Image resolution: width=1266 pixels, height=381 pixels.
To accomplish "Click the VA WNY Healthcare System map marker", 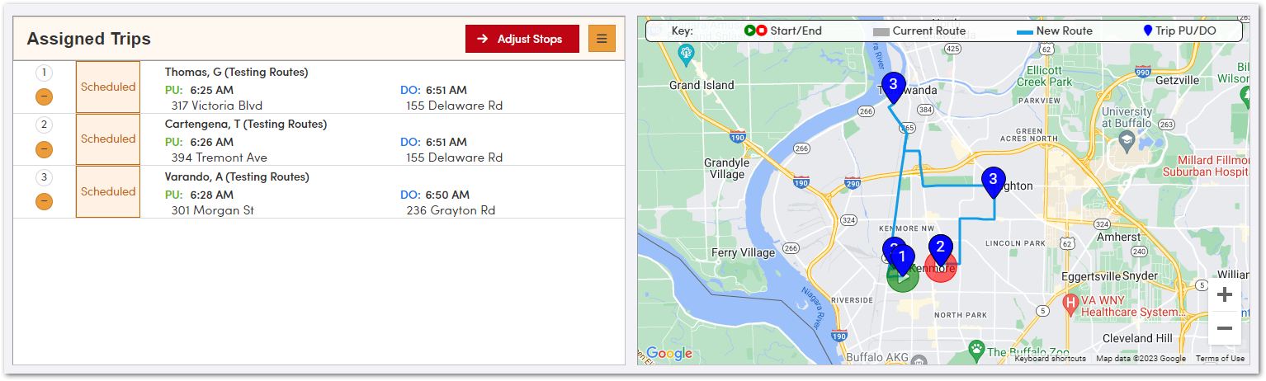I will [x=1071, y=303].
